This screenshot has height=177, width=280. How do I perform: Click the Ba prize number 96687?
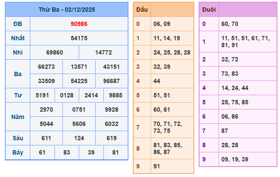click(x=112, y=80)
